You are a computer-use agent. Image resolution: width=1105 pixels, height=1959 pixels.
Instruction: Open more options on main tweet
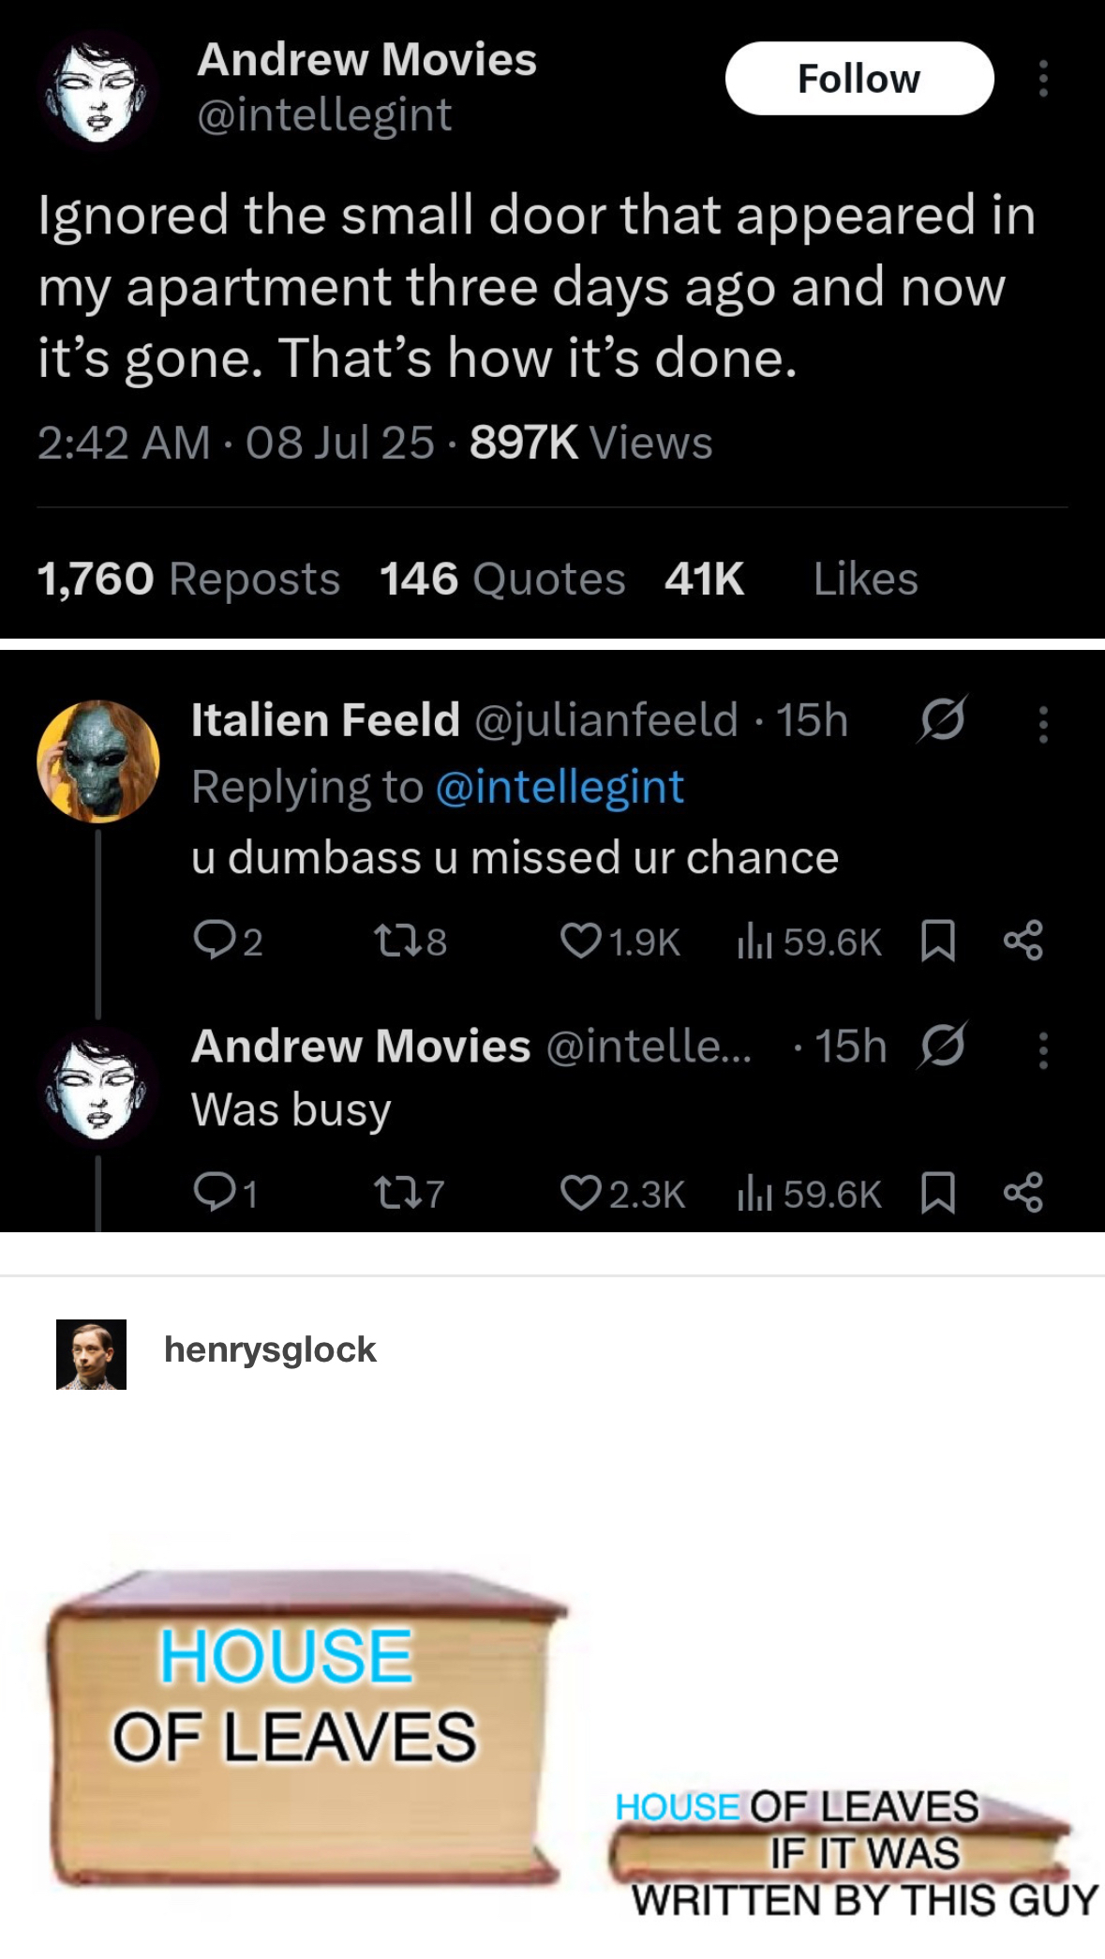click(x=1042, y=79)
